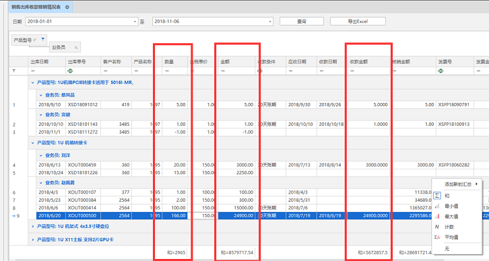Collapse the 业务员: 宫健 group
The image size is (489, 261).
(41, 114)
